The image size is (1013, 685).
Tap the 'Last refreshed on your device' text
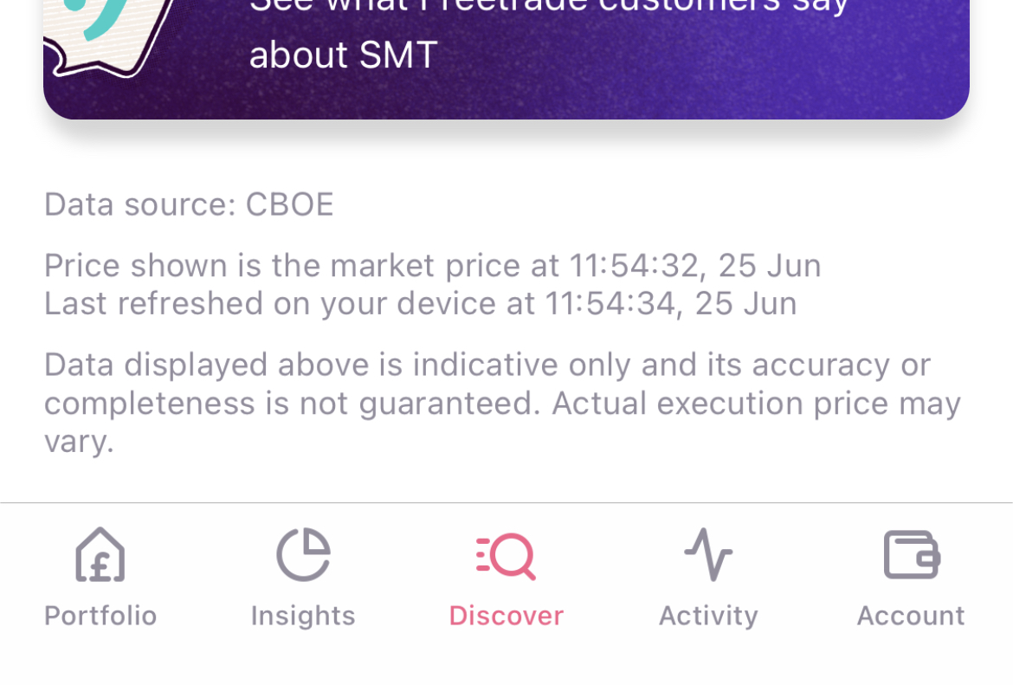pyautogui.click(x=421, y=303)
